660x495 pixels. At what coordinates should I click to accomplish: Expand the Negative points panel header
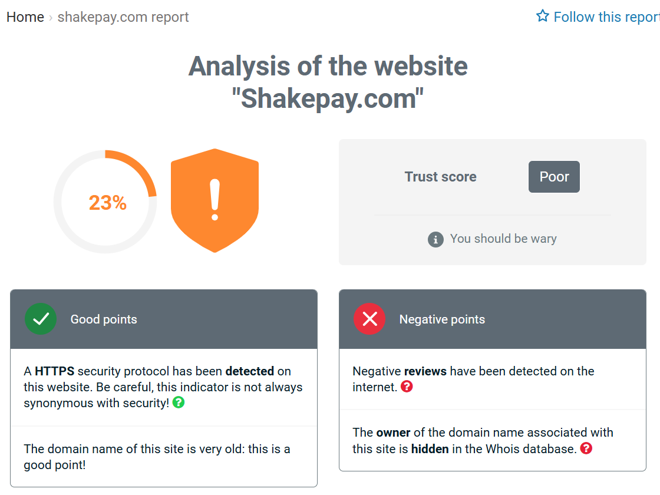pyautogui.click(x=493, y=319)
